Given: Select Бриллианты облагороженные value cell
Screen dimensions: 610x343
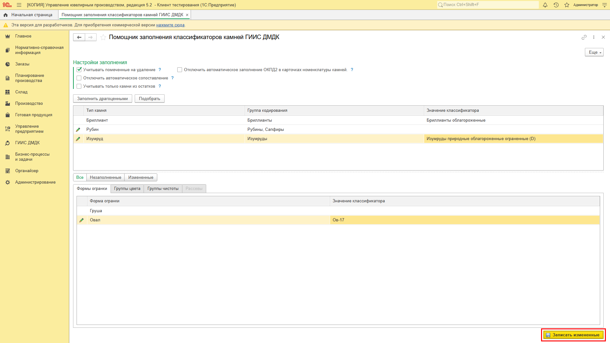Looking at the screenshot, I should coord(513,120).
